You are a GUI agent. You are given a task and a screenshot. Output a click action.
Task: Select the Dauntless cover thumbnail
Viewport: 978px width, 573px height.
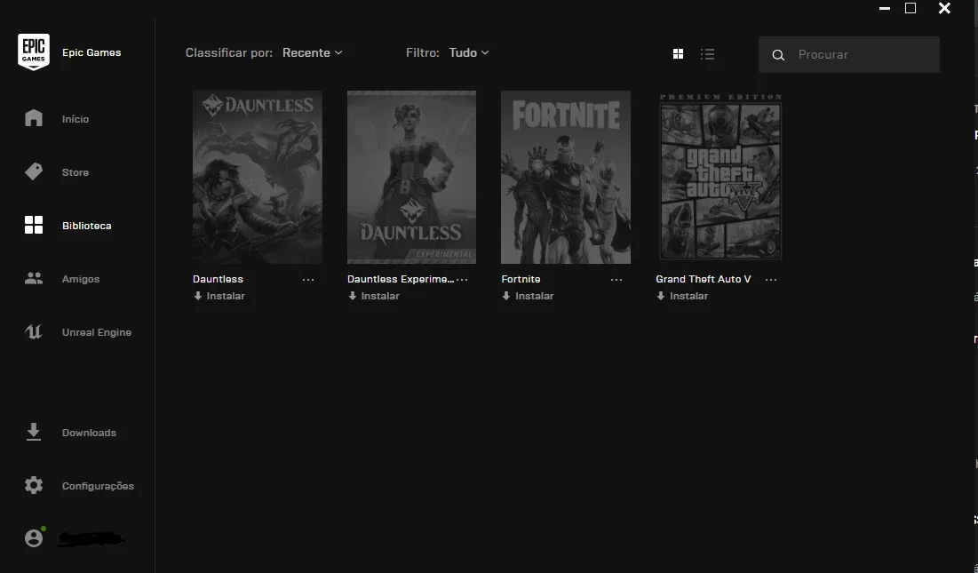pyautogui.click(x=257, y=177)
